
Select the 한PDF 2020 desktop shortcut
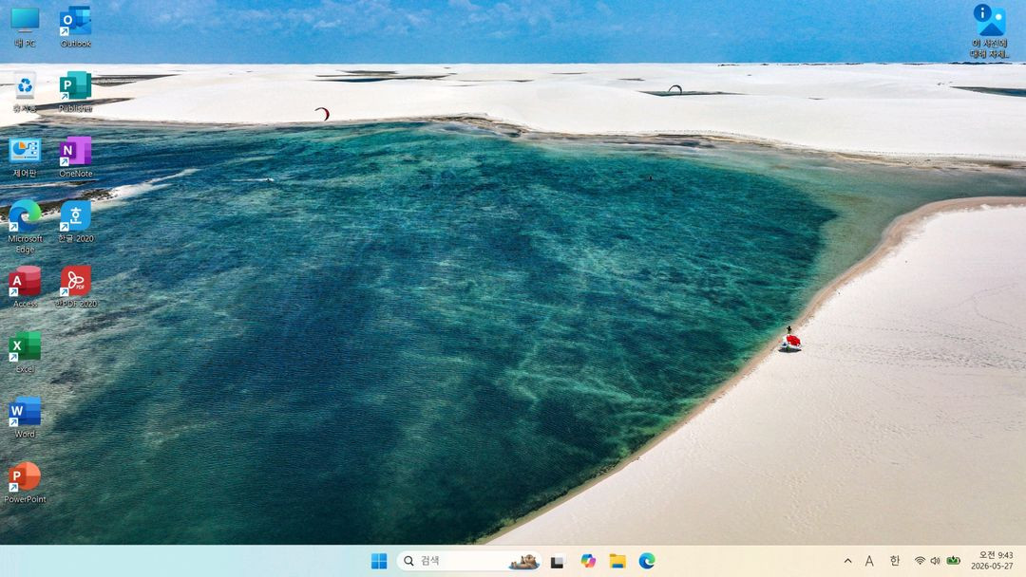point(76,287)
